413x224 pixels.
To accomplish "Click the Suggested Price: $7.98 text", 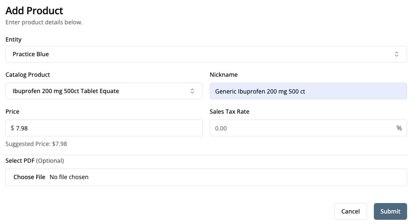I will click(36, 144).
